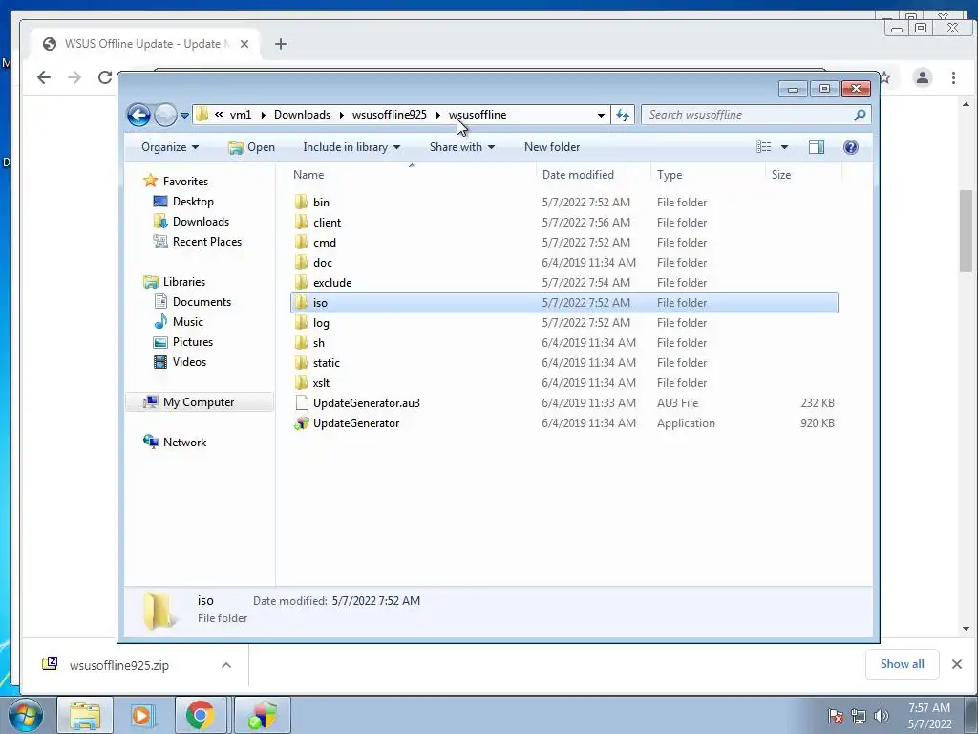Sort by Type column header
978x734 pixels.
[670, 175]
